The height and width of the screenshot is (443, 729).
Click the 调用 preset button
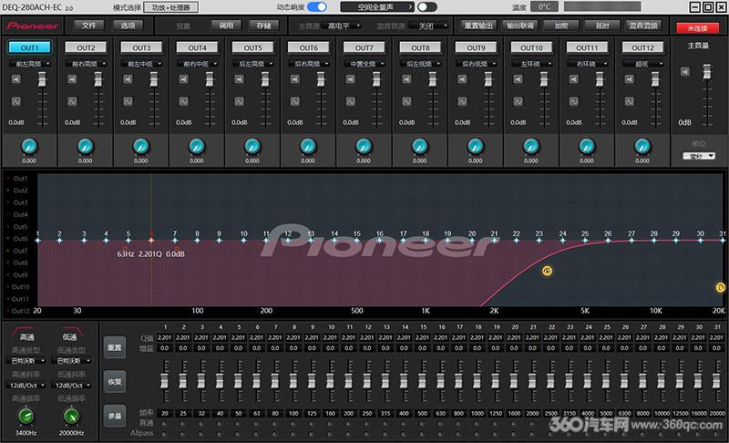pyautogui.click(x=226, y=26)
